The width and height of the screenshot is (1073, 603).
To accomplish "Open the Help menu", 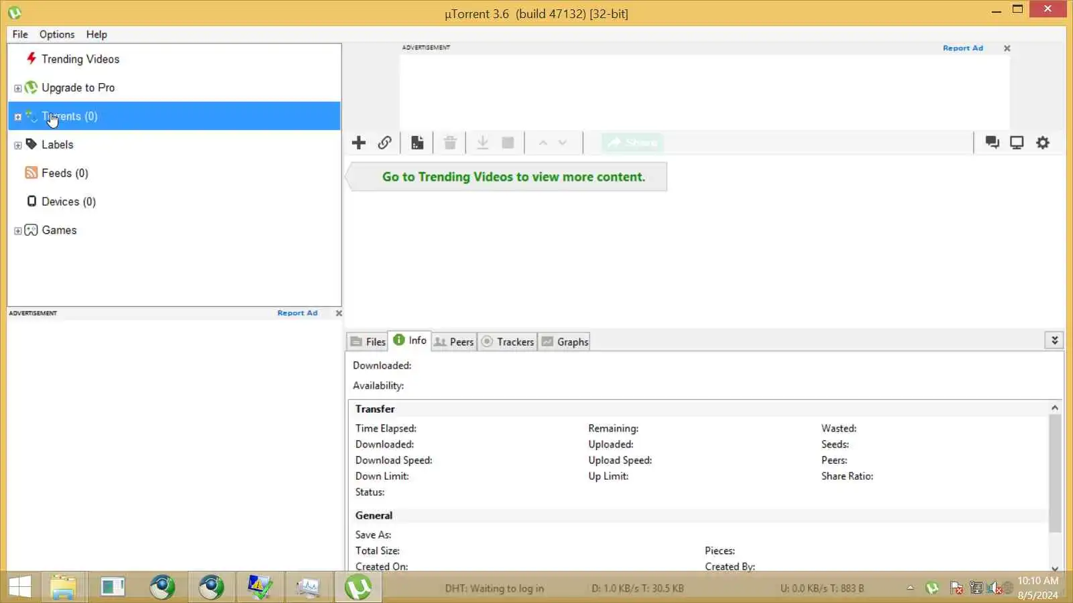I will tap(97, 34).
